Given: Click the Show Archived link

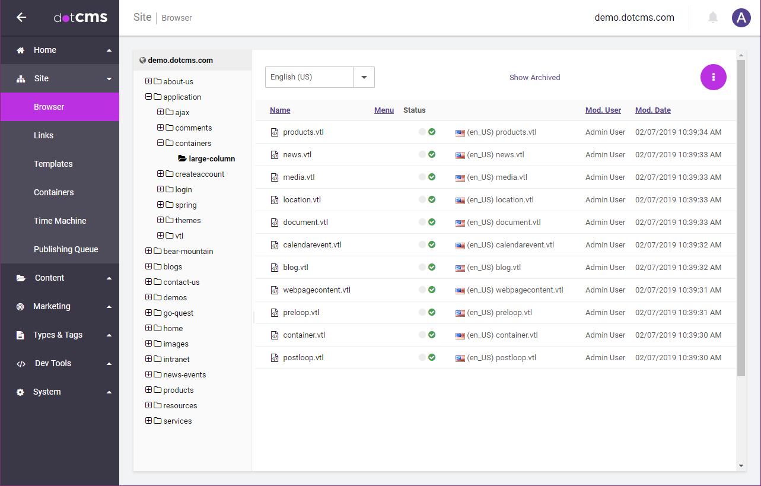Looking at the screenshot, I should [534, 78].
